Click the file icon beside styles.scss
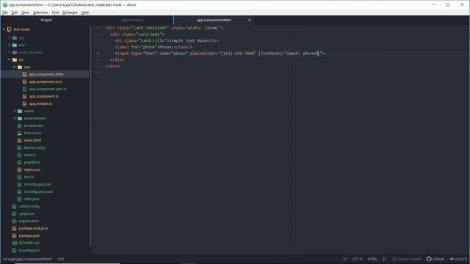This screenshot has width=470, height=264. click(20, 169)
